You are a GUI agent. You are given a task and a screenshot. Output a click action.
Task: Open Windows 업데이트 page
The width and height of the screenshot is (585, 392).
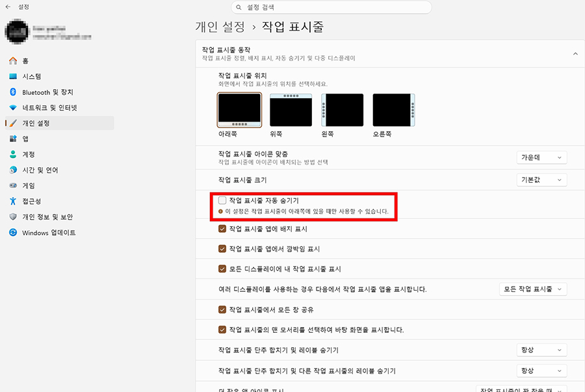(x=60, y=232)
